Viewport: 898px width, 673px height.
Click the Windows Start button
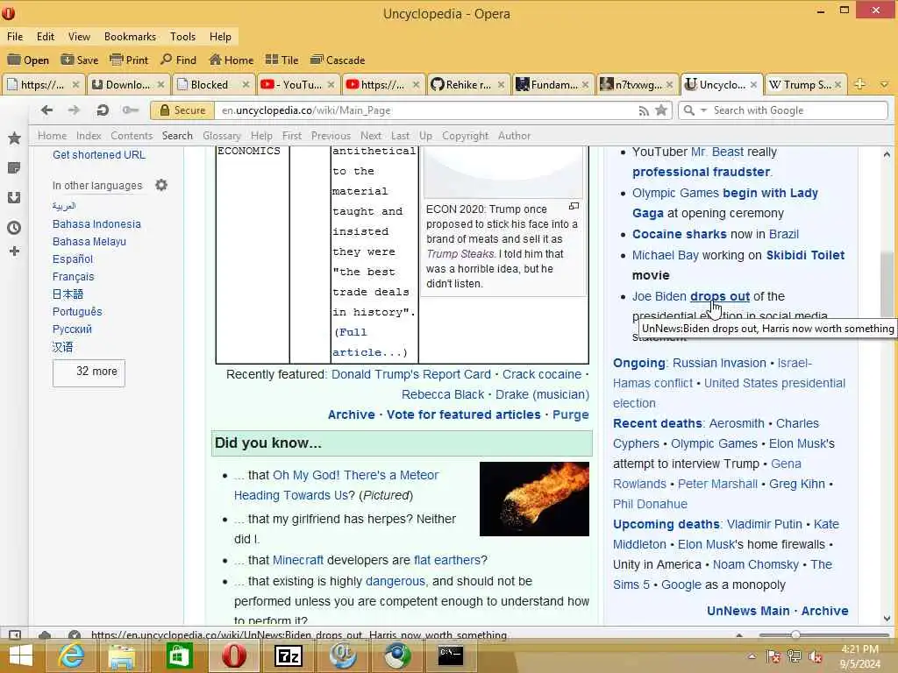21,655
